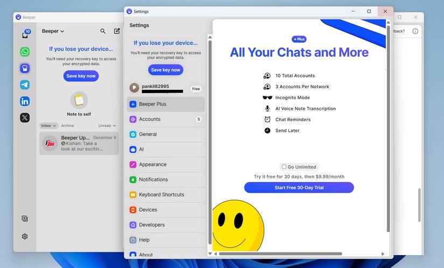Click the pankil82995 profile avatar
The height and width of the screenshot is (268, 444).
(134, 88)
